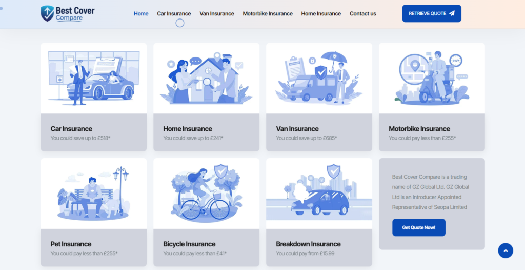The height and width of the screenshot is (270, 525).
Task: Click the paper plane icon in Retrieve Quote
Action: [452, 13]
